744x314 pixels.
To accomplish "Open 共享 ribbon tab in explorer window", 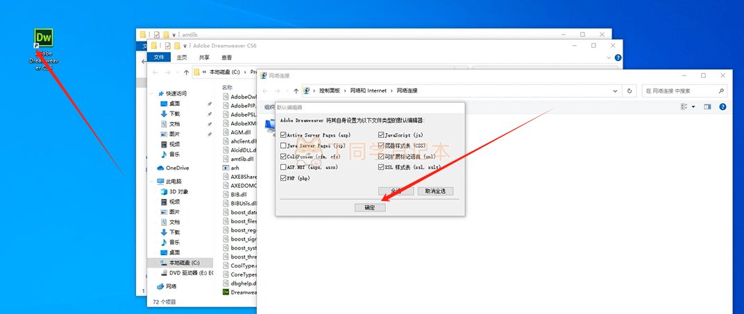I will click(204, 58).
